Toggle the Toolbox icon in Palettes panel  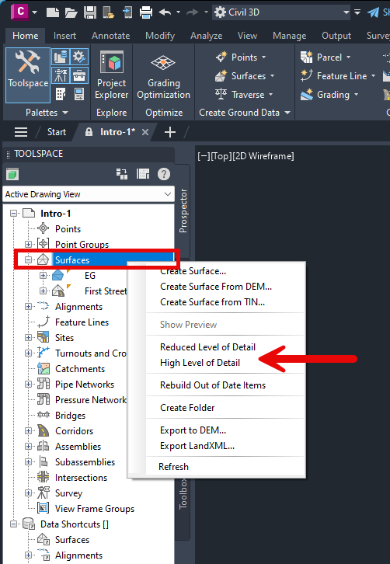[78, 76]
